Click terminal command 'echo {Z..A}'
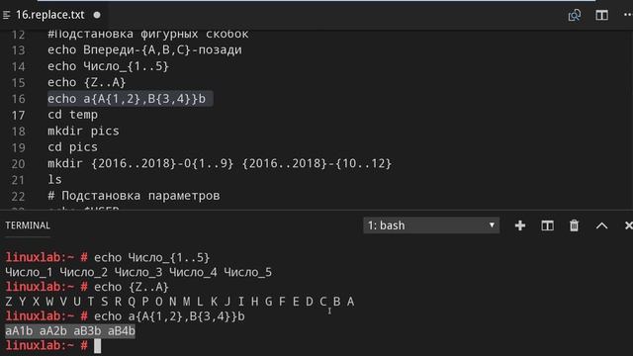This screenshot has height=356, width=633. pyautogui.click(x=132, y=287)
